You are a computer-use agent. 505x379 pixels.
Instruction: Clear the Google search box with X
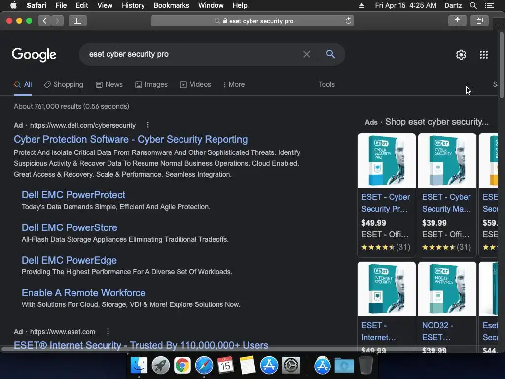(307, 54)
